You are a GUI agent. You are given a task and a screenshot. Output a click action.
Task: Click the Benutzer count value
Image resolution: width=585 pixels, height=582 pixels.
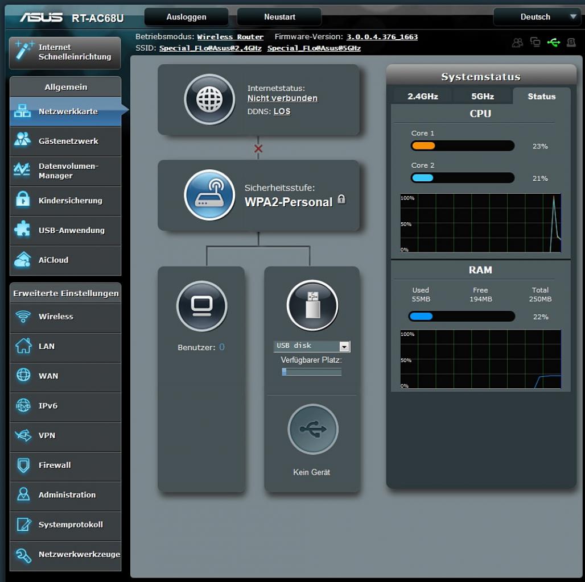(x=221, y=347)
